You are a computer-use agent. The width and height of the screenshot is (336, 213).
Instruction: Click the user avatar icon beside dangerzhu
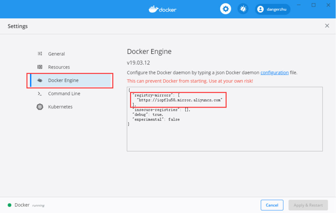(260, 9)
